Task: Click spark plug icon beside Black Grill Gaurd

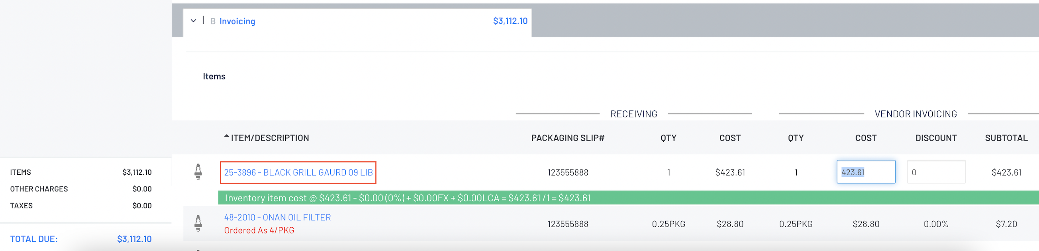Action: click(198, 172)
